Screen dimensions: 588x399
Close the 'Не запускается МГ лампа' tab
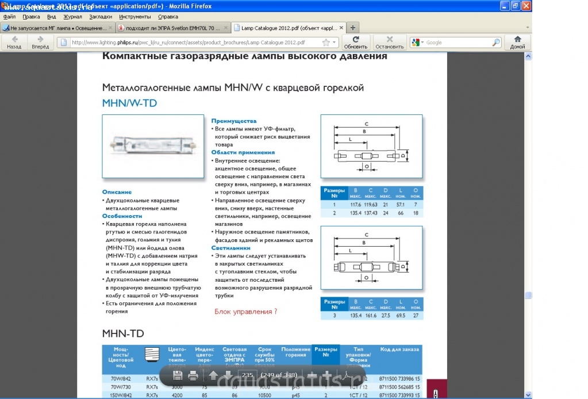click(x=110, y=28)
